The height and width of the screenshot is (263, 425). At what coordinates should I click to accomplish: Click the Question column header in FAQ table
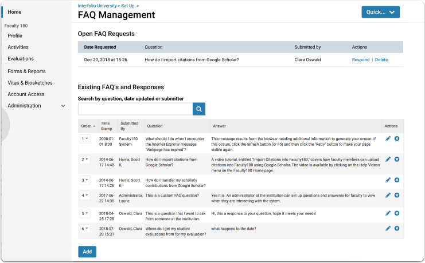[x=155, y=126]
